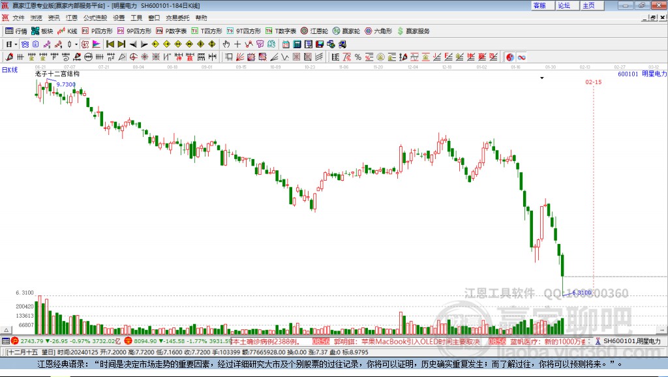Image resolution: width=668 pixels, height=377 pixels.
Task: Open 赢家服务 dollar-sign service
Action: [414, 31]
